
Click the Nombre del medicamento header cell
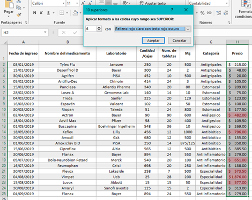pyautogui.click(x=68, y=53)
